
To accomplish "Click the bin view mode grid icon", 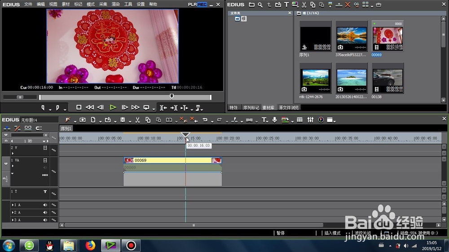I will 365,4.
